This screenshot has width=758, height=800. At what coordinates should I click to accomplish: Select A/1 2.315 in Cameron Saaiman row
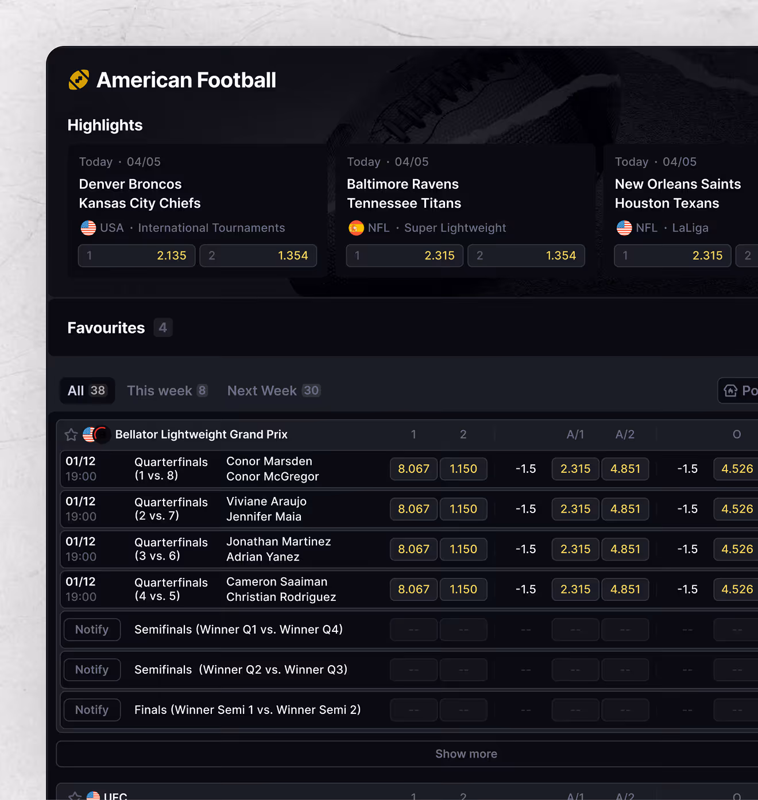click(x=575, y=589)
